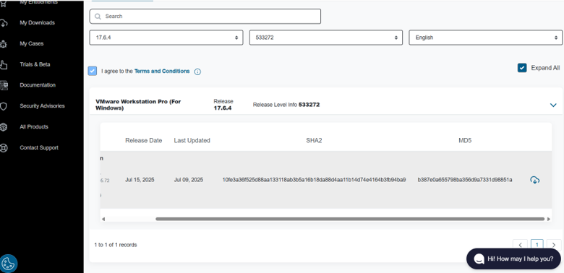Click the Documentation icon in sidebar
Screen dimensions: 564x273
coord(4,85)
